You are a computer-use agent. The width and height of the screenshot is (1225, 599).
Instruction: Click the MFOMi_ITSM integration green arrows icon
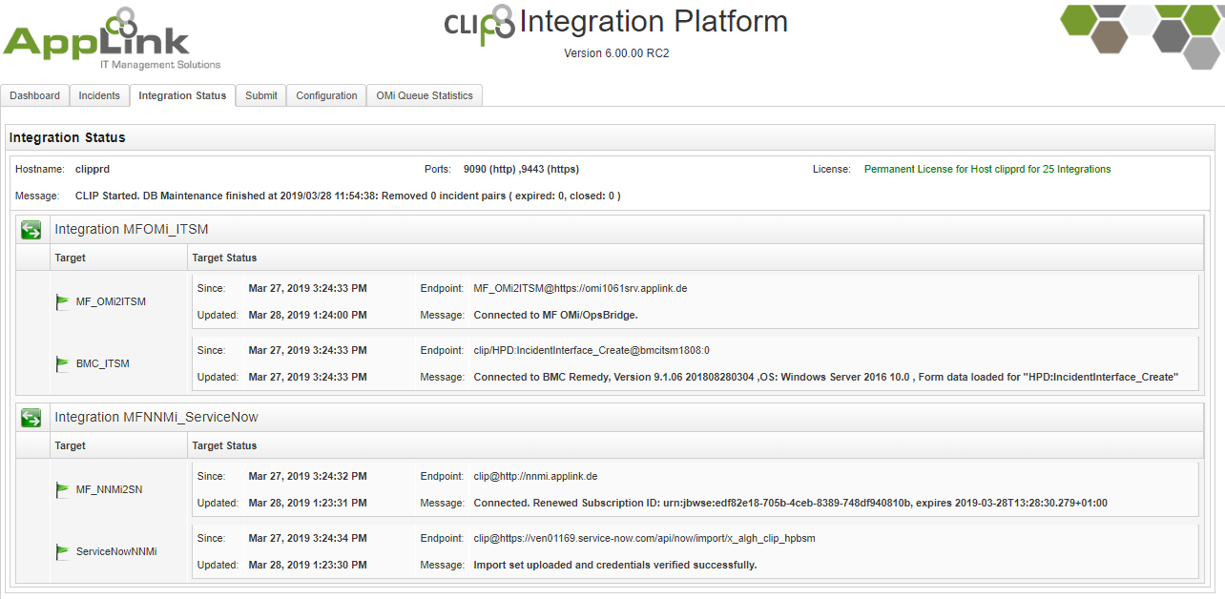pos(31,230)
